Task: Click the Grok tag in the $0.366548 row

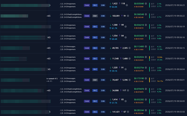Action: [x=87, y=16]
